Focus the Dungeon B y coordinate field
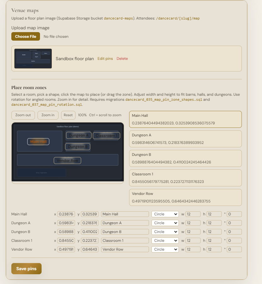262x284 pixels. pos(90,232)
